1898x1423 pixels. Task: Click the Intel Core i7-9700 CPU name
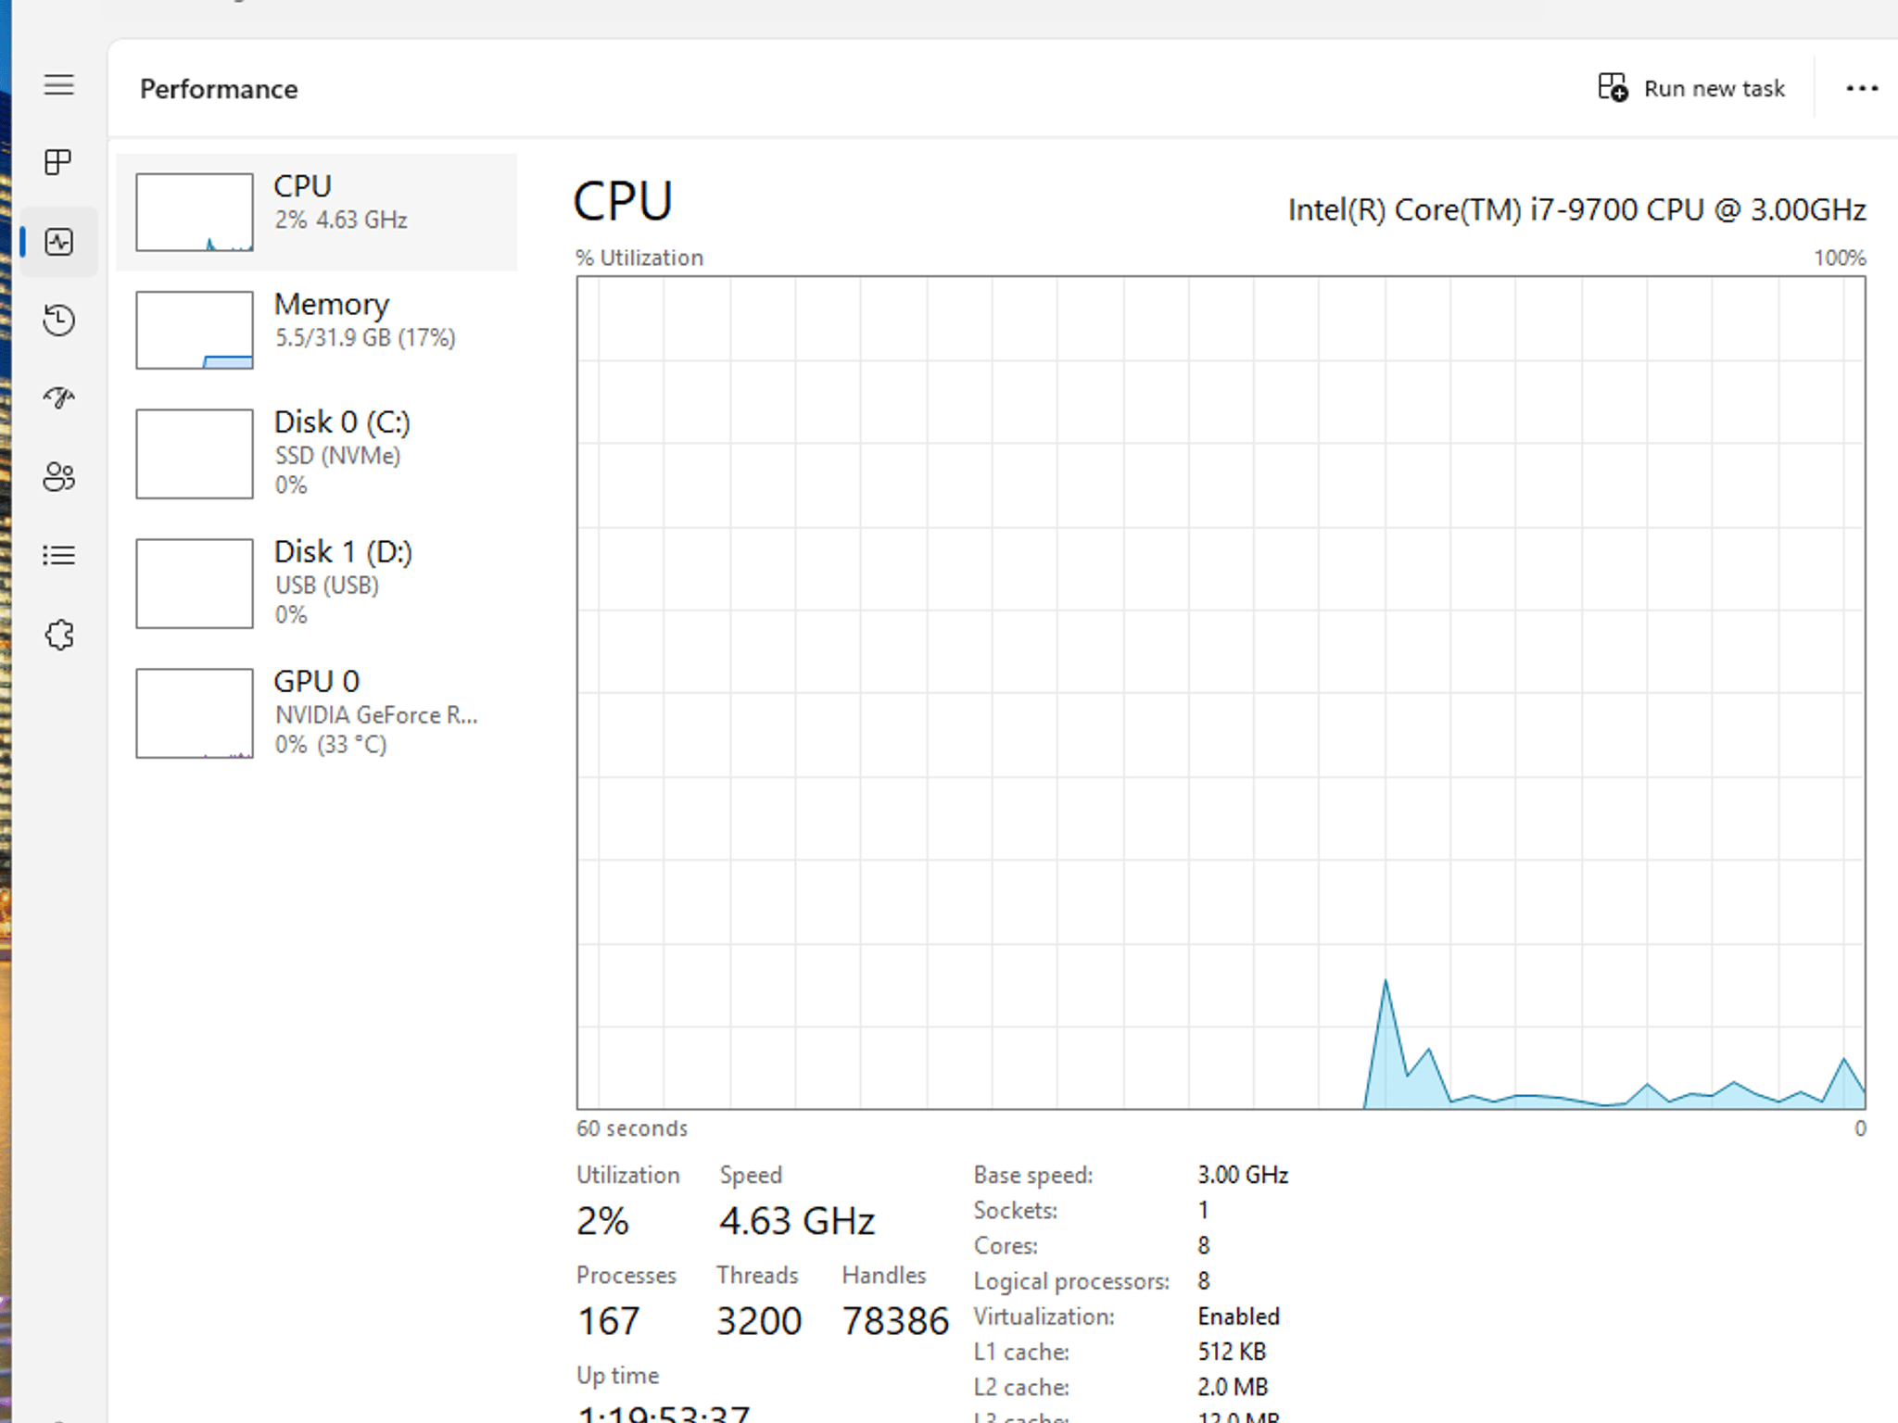click(x=1576, y=210)
